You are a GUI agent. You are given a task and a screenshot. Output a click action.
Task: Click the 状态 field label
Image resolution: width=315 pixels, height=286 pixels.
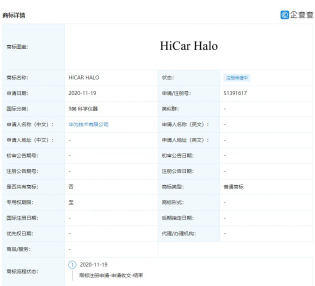point(168,77)
